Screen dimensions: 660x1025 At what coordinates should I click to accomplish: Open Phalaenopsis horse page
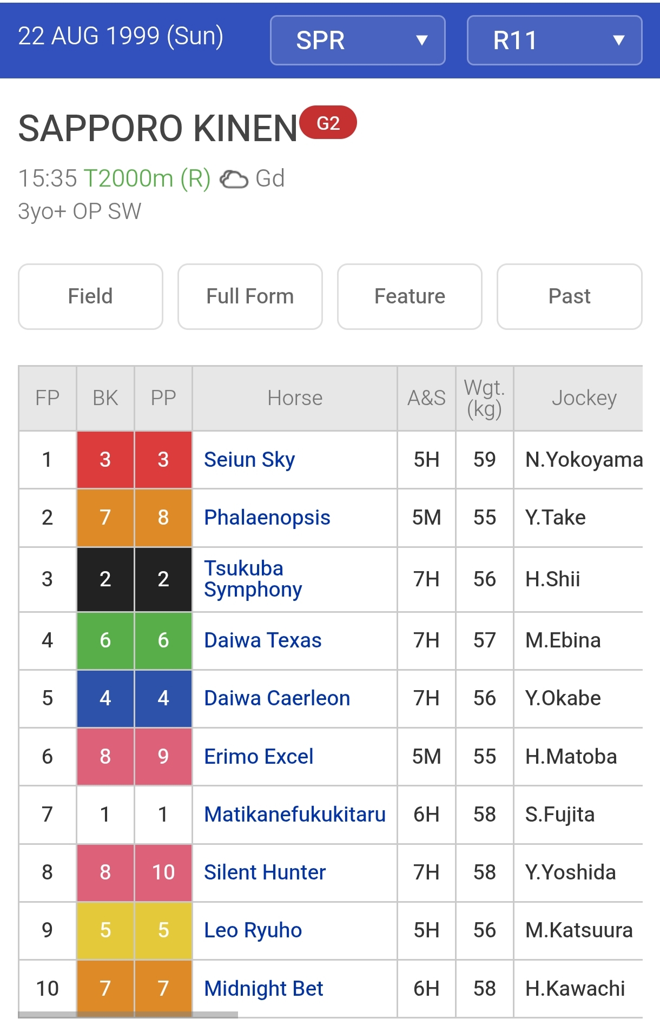point(267,518)
